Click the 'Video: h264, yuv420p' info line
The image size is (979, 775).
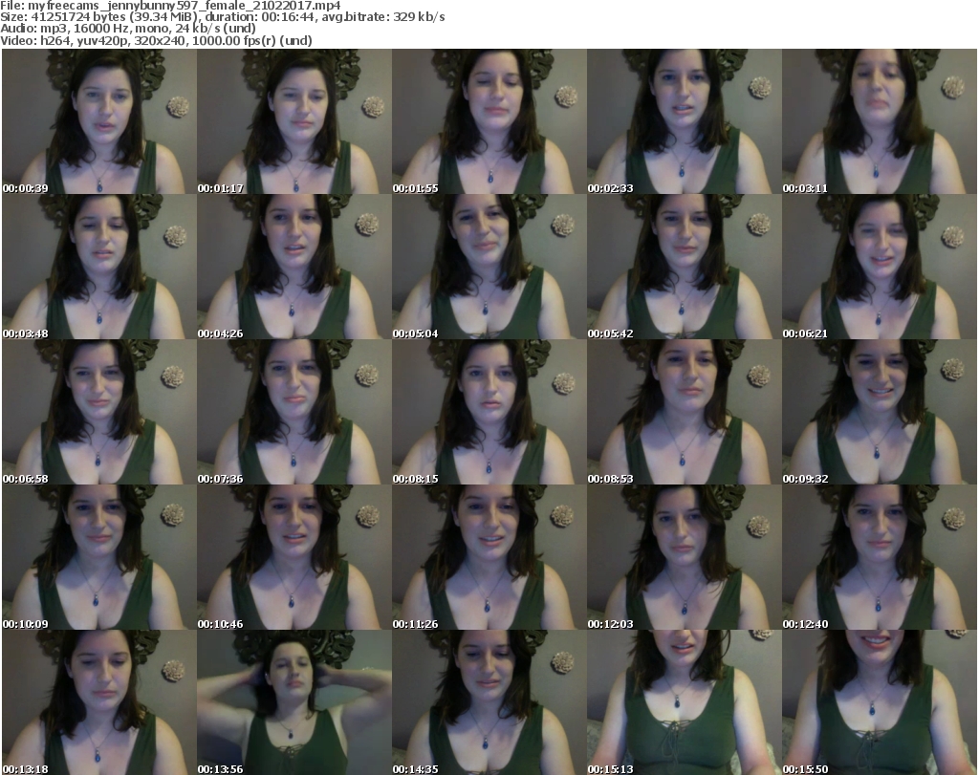[x=156, y=40]
